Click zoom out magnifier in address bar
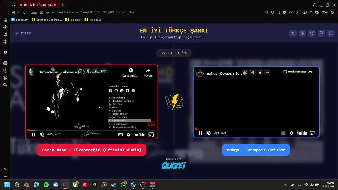 (267, 12)
